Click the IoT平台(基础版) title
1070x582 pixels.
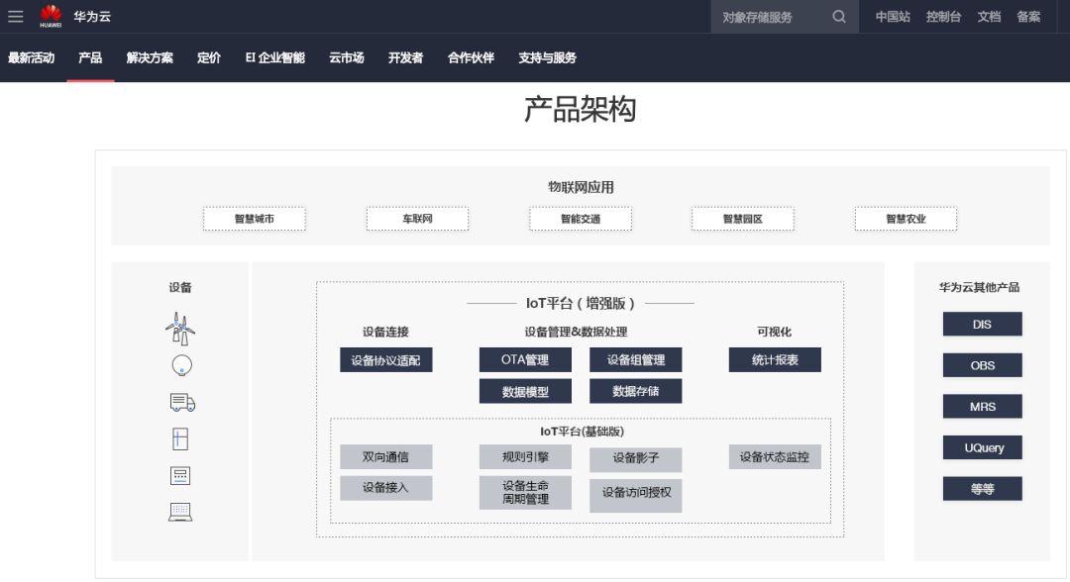(583, 432)
